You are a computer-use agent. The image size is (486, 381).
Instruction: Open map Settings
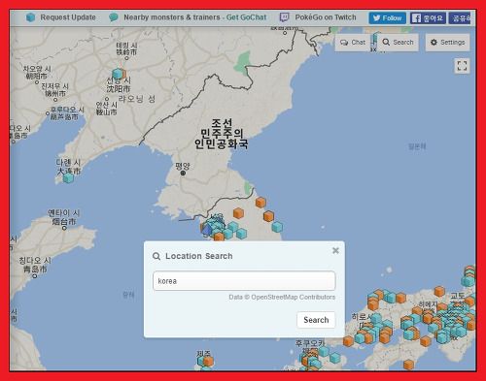447,43
